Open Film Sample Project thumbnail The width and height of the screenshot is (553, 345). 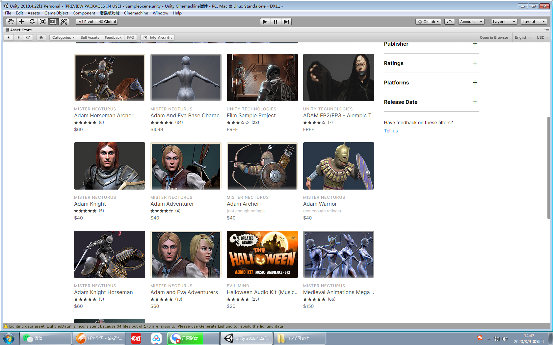click(262, 78)
